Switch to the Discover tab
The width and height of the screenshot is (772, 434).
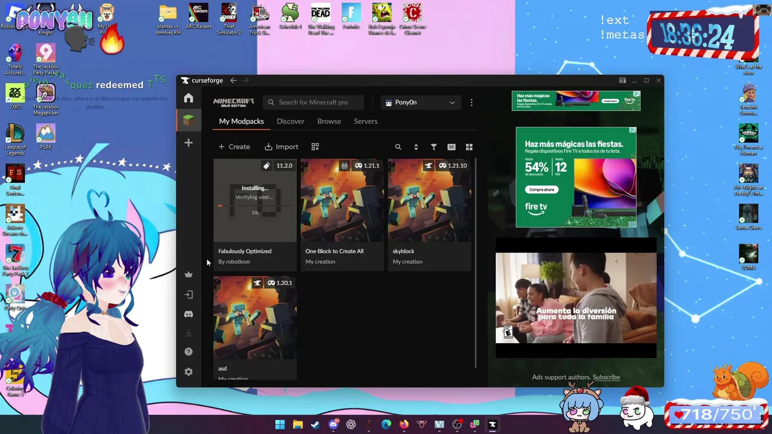pos(291,121)
